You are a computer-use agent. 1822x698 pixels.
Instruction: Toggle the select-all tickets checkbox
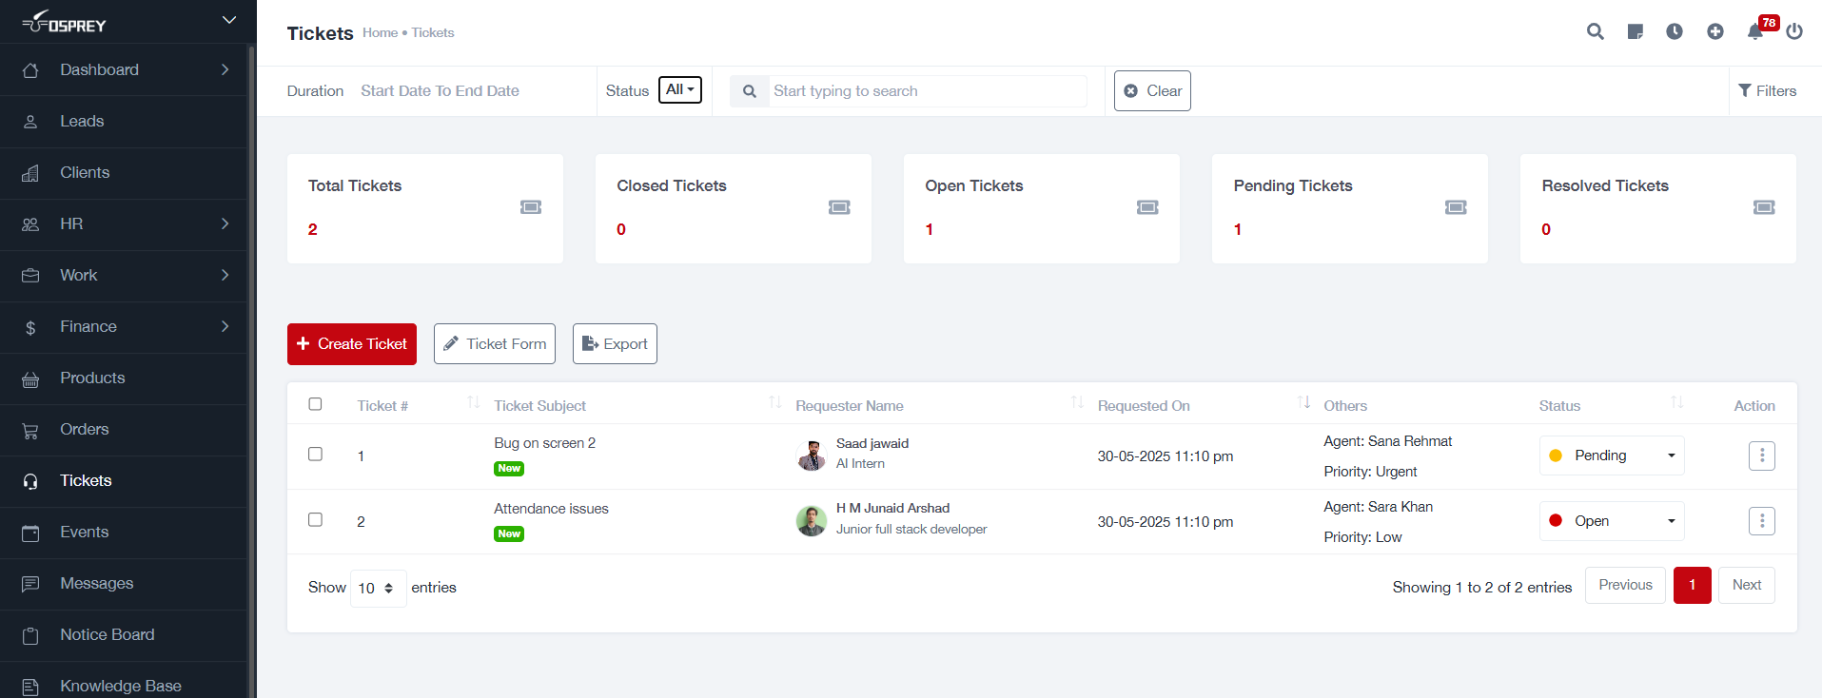coord(315,404)
